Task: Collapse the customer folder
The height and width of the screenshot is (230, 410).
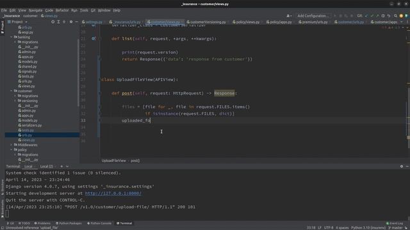Action: click(12, 91)
